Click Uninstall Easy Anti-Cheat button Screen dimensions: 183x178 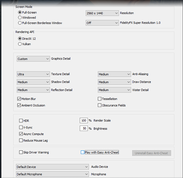pos(152,153)
